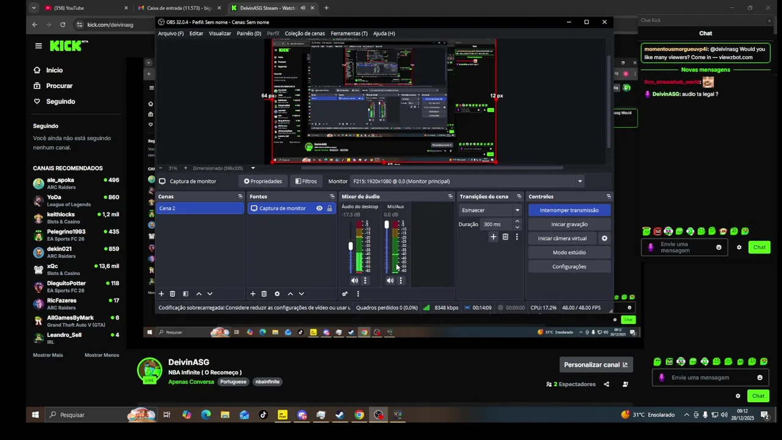Open Mic/Aux channel options menu

(401, 280)
